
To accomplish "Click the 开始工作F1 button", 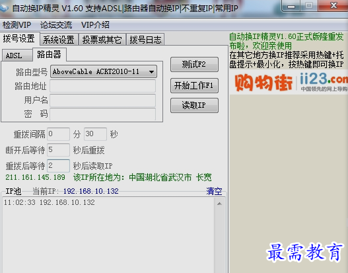I will point(194,85).
